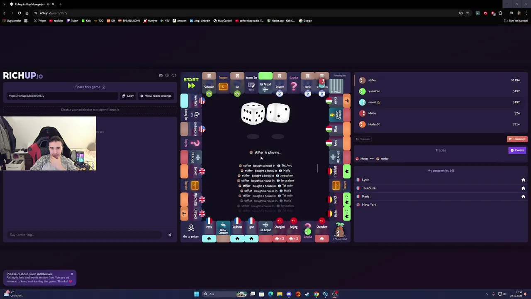Image resolution: width=531 pixels, height=299 pixels.
Task: Open the help icon in Richup header
Action: pyautogui.click(x=167, y=76)
